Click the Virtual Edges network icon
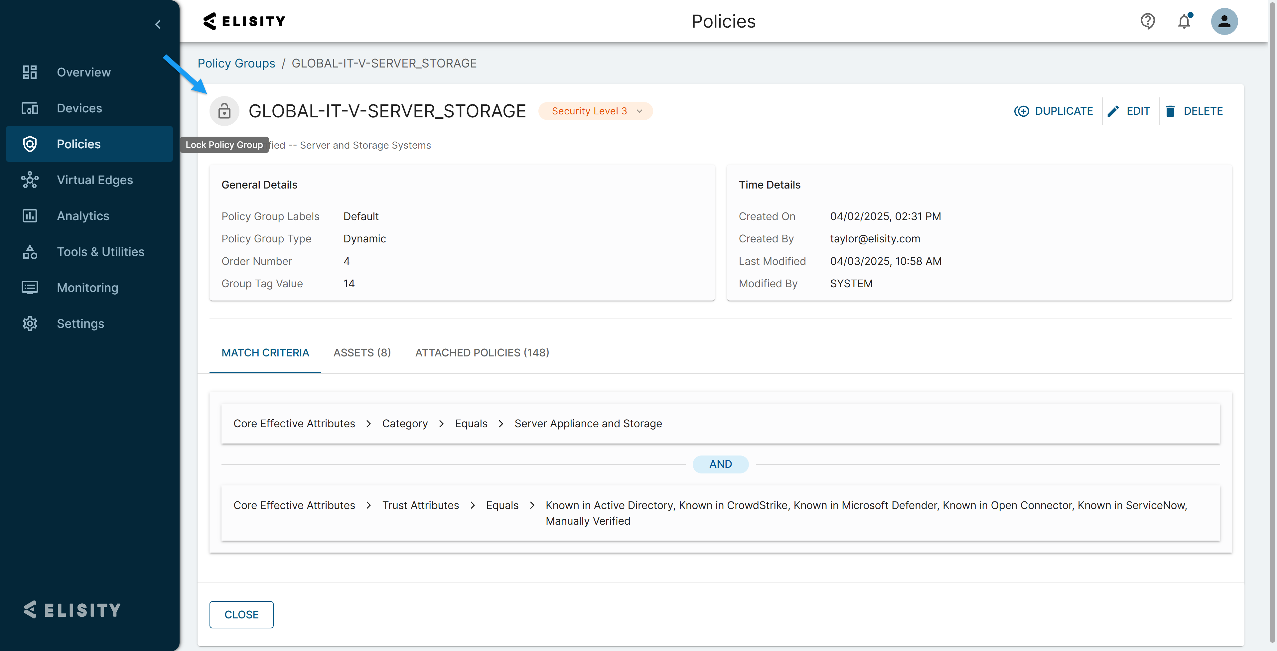The image size is (1277, 651). (x=30, y=180)
